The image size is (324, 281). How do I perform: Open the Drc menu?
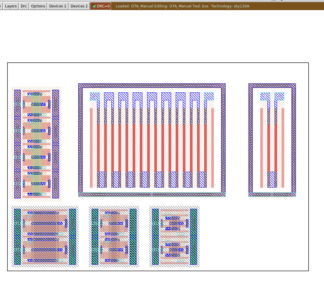click(x=24, y=6)
